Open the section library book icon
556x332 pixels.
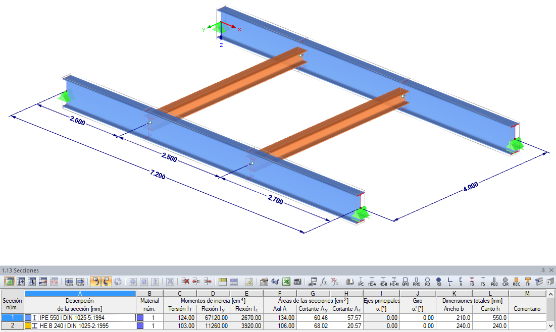click(x=349, y=282)
